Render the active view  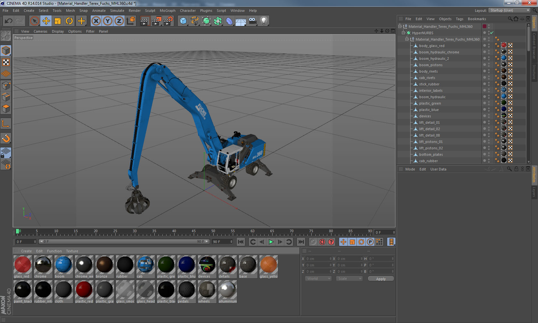[x=145, y=21]
